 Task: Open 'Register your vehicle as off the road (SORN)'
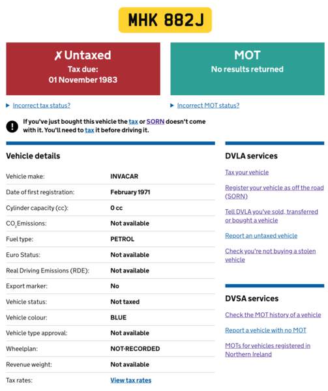[275, 192]
